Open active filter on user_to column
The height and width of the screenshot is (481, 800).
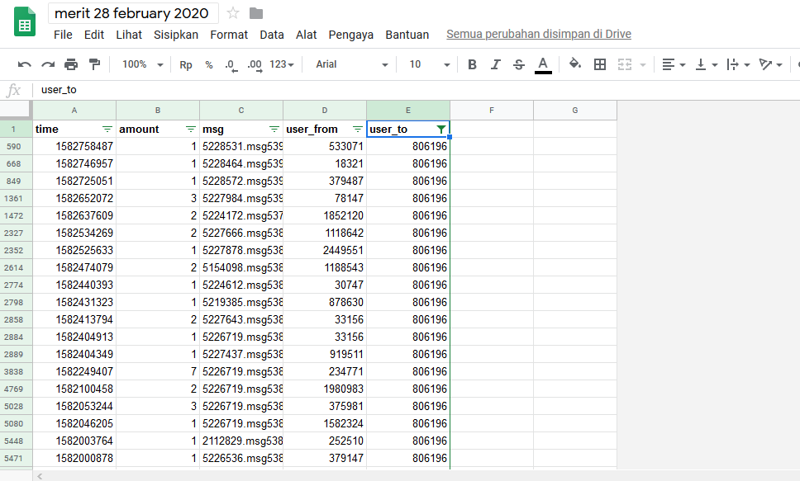pos(440,129)
